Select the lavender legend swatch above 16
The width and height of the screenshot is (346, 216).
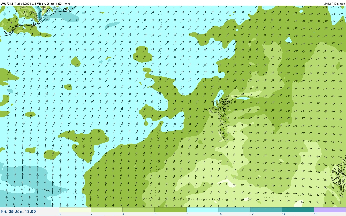pos(330,210)
